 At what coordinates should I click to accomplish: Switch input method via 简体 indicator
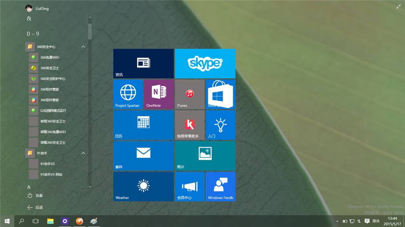pos(376,221)
